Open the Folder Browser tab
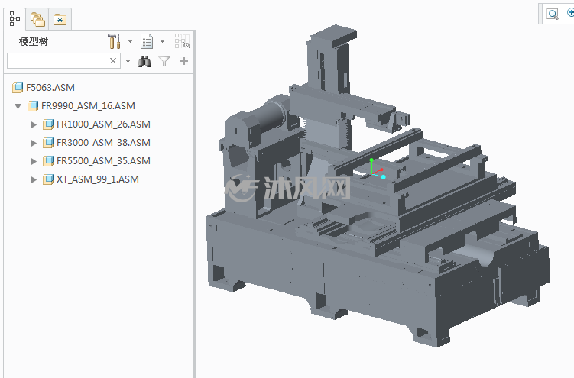The width and height of the screenshot is (574, 378). (x=37, y=19)
